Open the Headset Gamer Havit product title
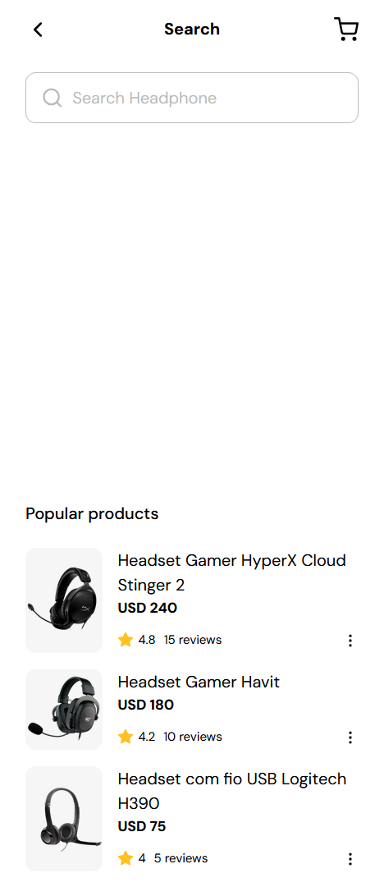Viewport: 384px width, 887px height. pyautogui.click(x=199, y=682)
